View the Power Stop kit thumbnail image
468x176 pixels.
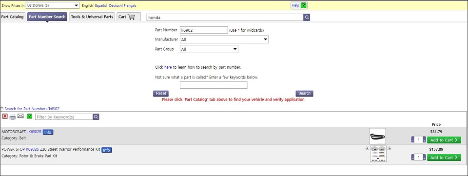pos(378,154)
